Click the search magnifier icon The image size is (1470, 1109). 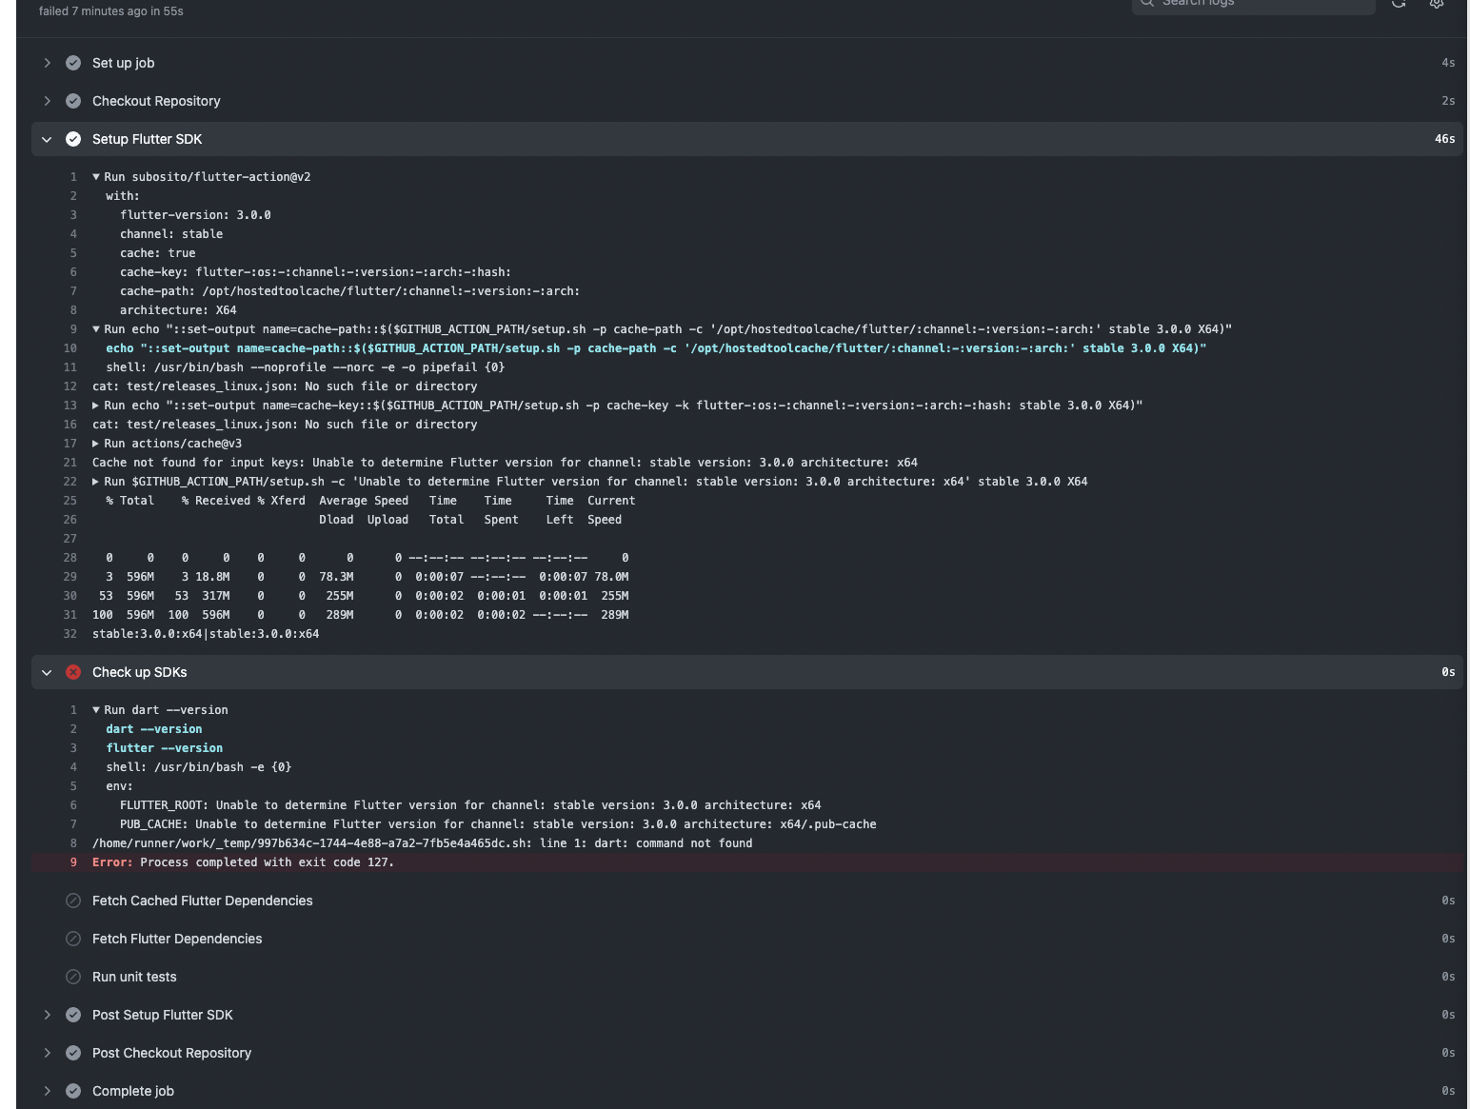(x=1146, y=3)
